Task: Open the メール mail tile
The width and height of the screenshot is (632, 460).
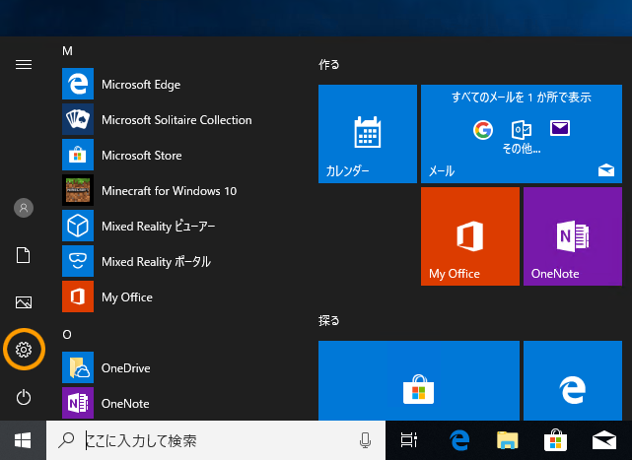Action: tap(522, 134)
